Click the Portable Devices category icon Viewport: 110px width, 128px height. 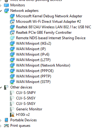pyautogui.click(x=6, y=120)
